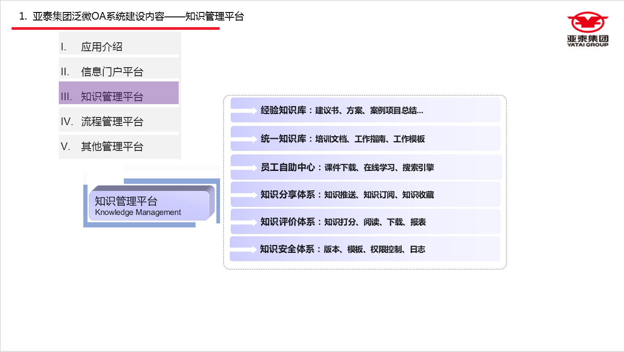This screenshot has height=352, width=624.
Task: Select the 应用介绍 section item
Action: tap(102, 47)
